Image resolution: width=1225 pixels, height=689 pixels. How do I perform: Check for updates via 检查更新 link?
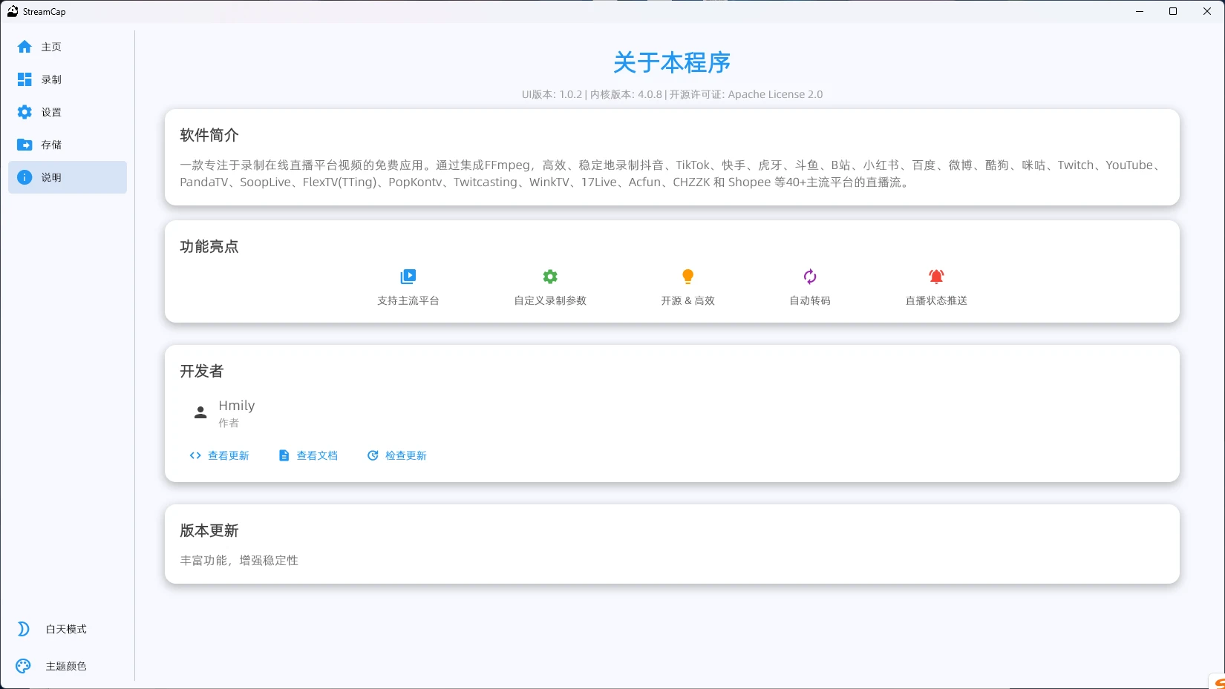click(397, 455)
